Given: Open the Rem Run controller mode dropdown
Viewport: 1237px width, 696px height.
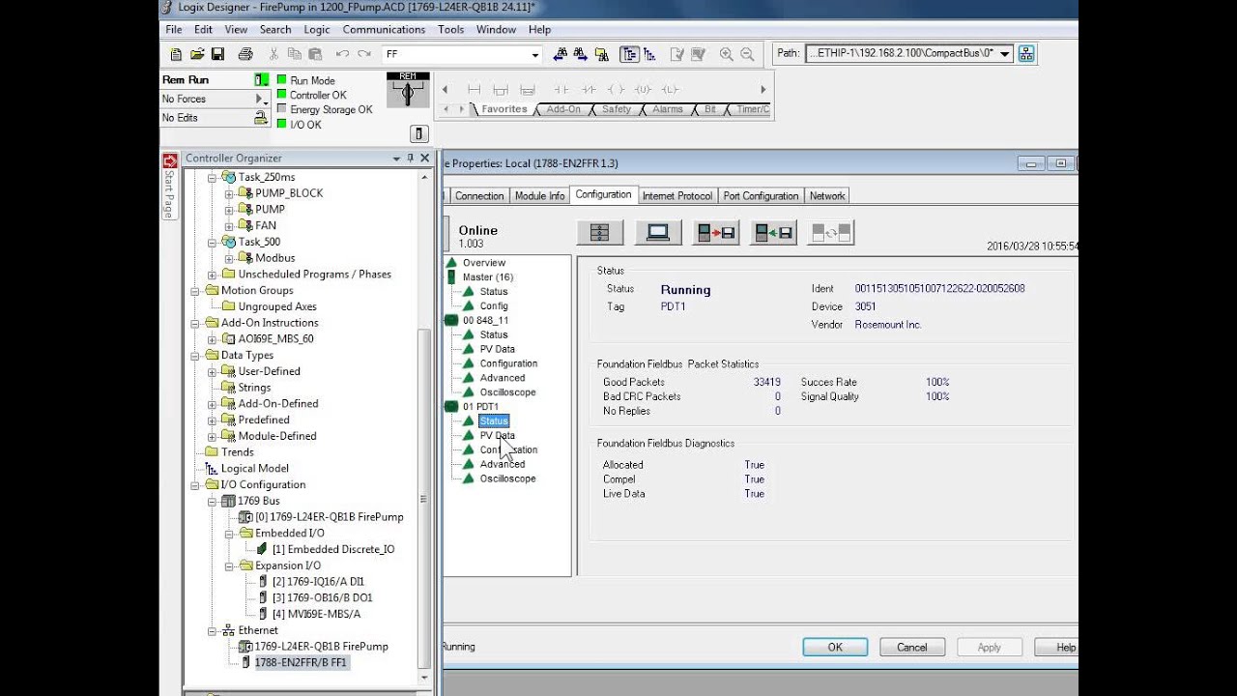Looking at the screenshot, I should click(x=262, y=80).
